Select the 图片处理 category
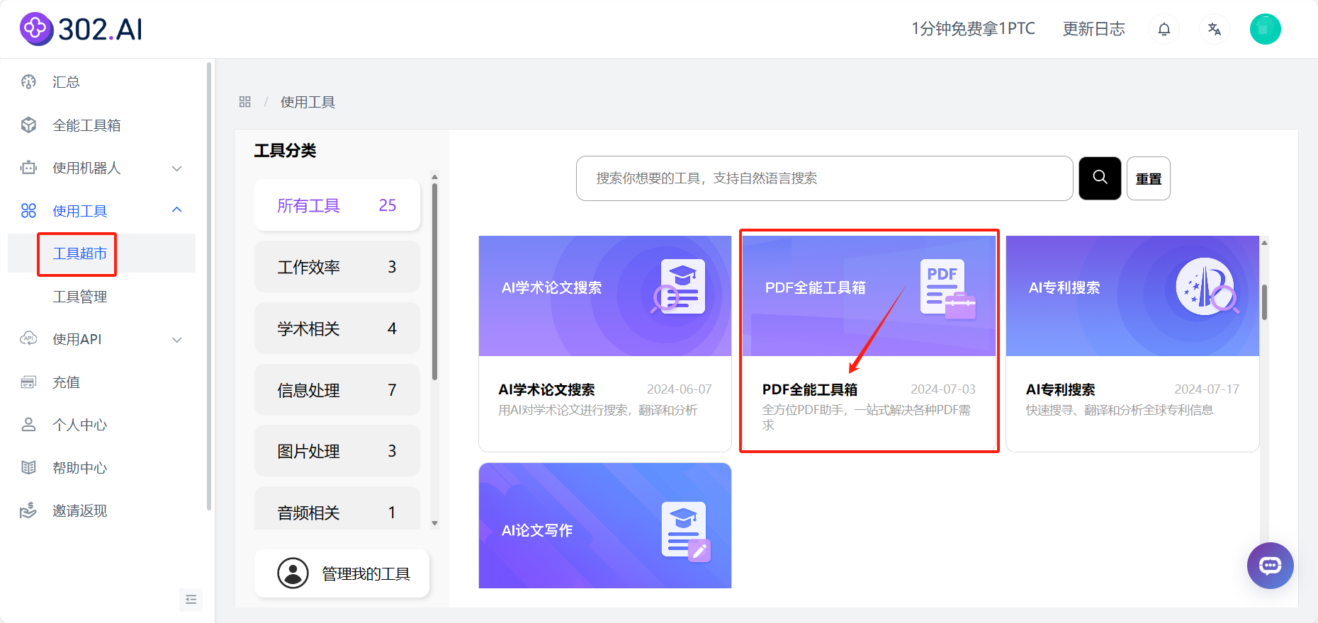1318x623 pixels. point(337,451)
